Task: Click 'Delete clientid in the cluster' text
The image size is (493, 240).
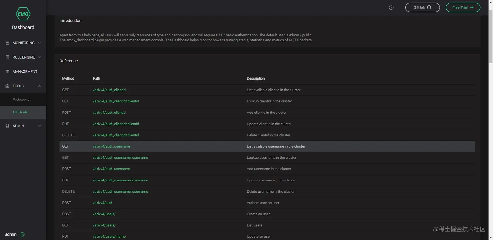Action: coord(268,135)
